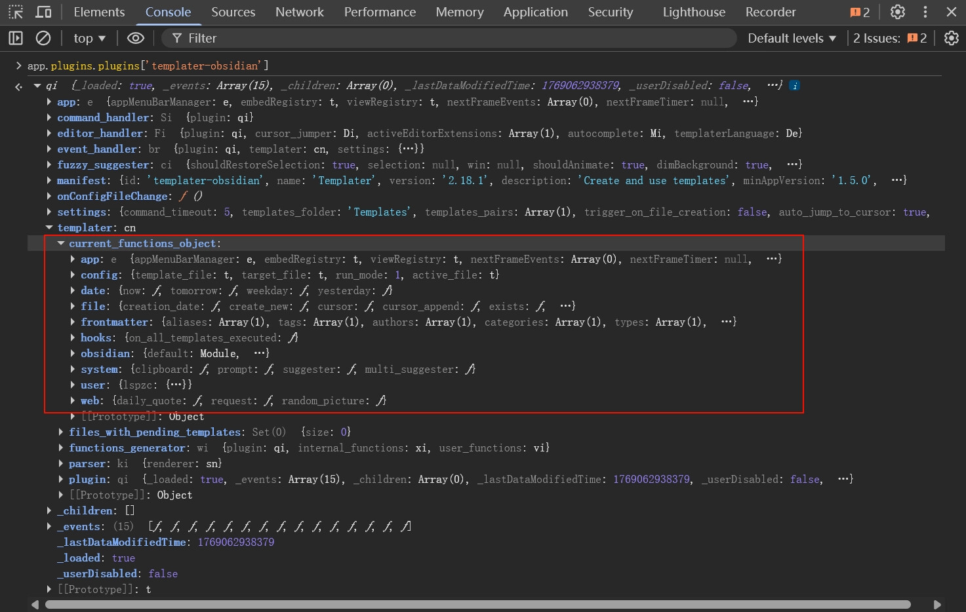
Task: Switch to the Sources tab
Action: click(x=233, y=12)
